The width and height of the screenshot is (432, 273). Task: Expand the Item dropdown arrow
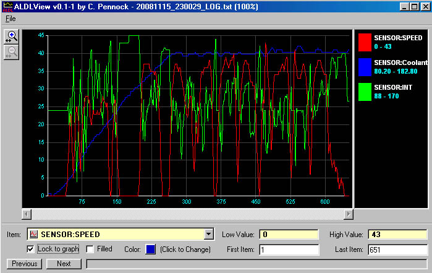(x=208, y=235)
